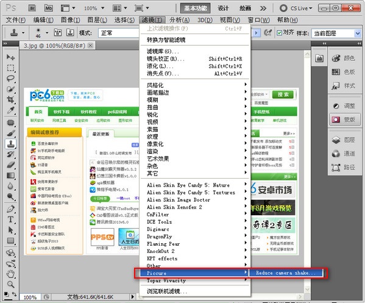Image resolution: width=365 pixels, height=303 pixels.
Task: Open the 图像(I) menu
Action: tap(70, 20)
